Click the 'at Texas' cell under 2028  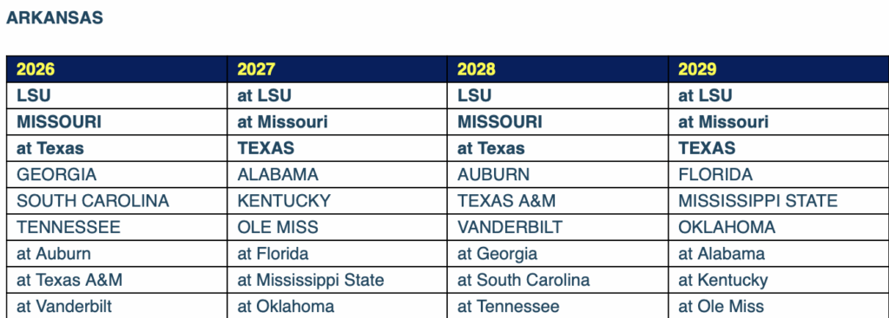(558, 148)
